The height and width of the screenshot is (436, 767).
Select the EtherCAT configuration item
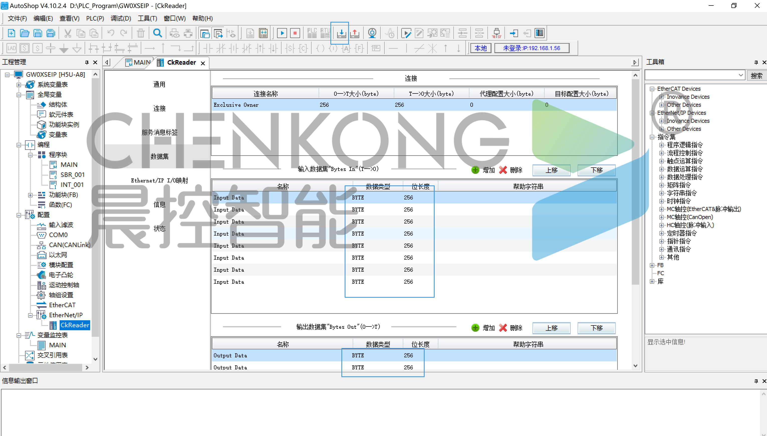pos(62,305)
